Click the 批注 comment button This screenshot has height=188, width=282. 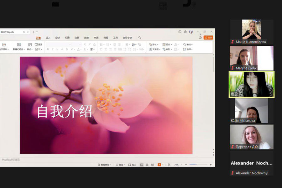coord(132,164)
